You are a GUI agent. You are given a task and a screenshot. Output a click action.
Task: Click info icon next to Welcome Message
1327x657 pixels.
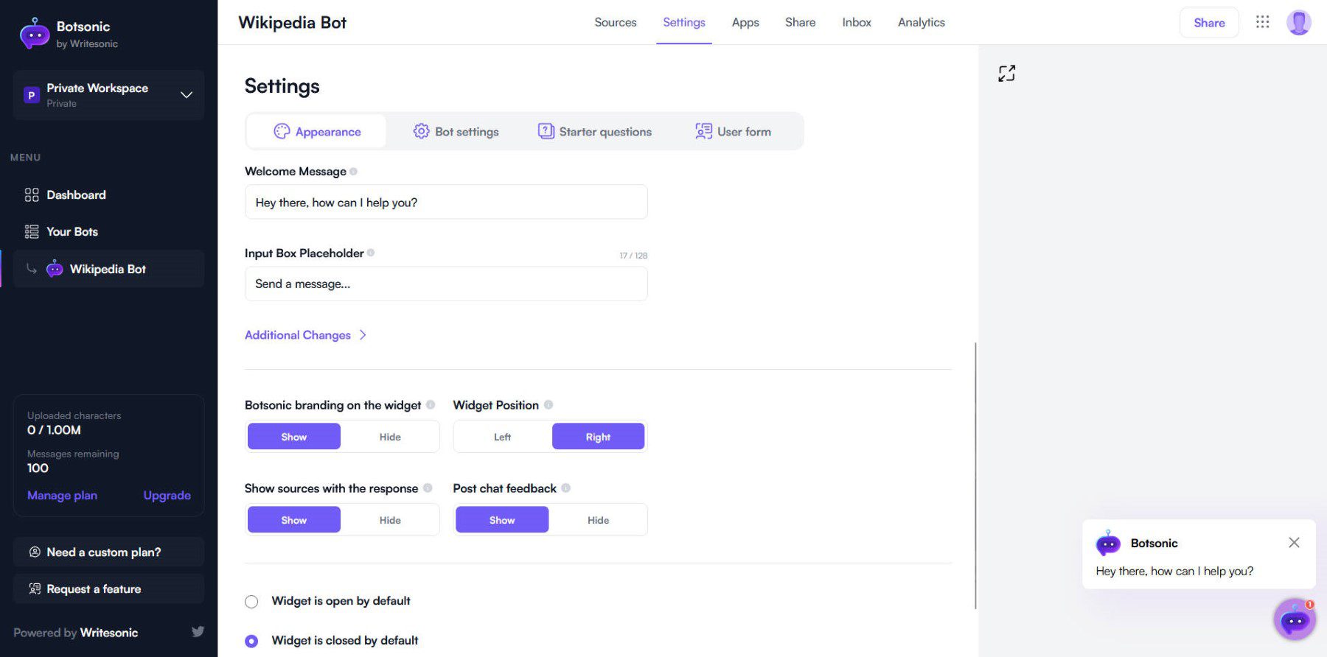353,172
